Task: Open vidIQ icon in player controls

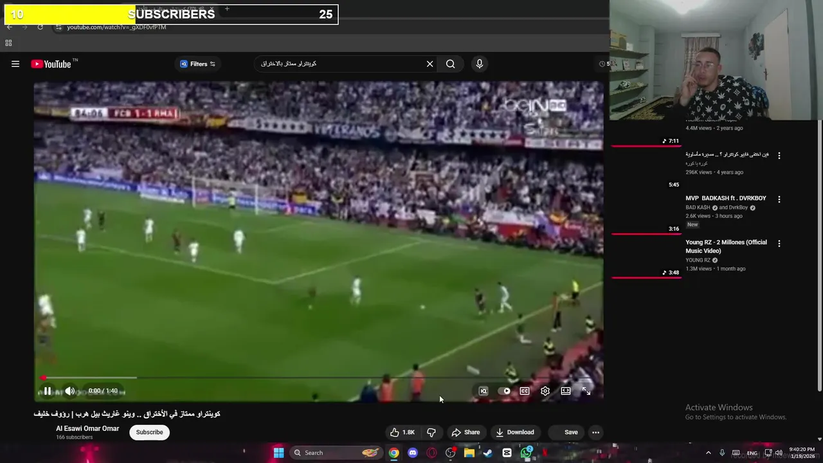Action: click(484, 391)
